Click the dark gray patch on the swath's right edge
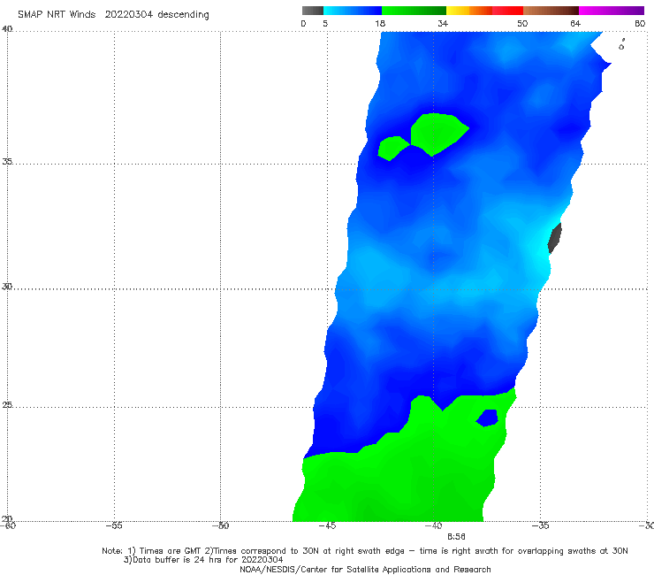 555,238
